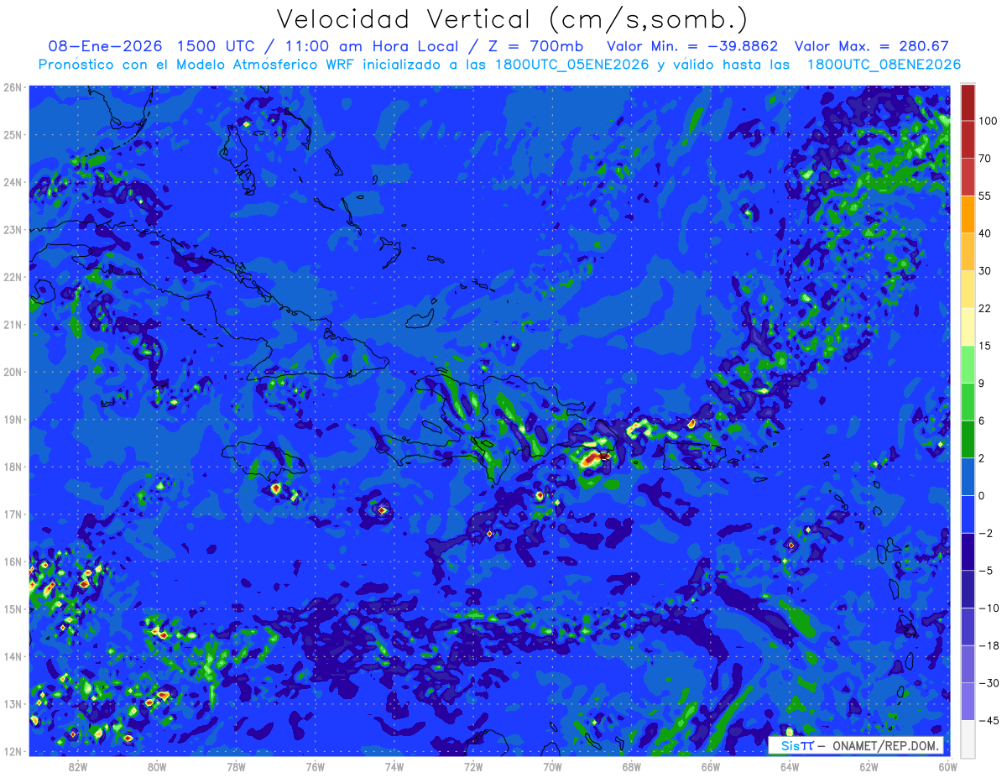Click the '66W' longitude label

tap(710, 765)
